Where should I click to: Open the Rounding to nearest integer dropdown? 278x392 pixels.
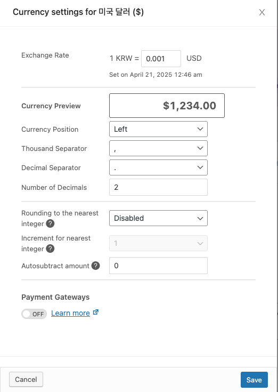click(158, 218)
